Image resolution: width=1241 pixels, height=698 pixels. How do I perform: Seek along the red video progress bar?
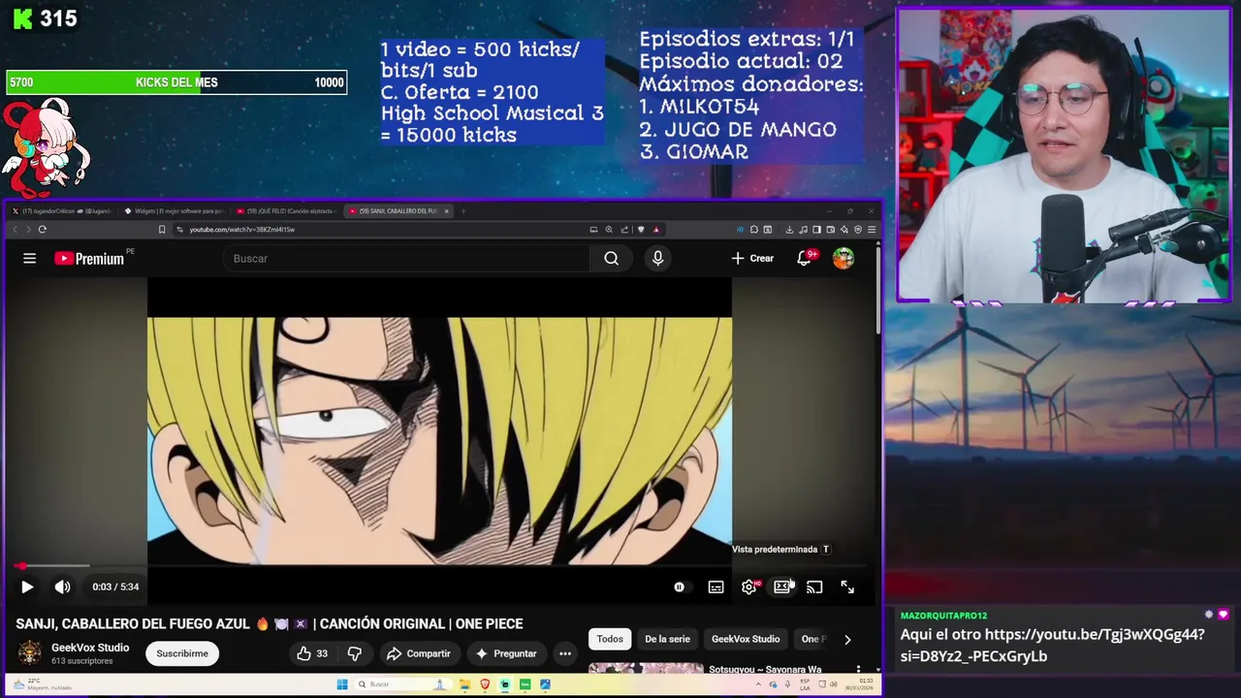[x=438, y=565]
